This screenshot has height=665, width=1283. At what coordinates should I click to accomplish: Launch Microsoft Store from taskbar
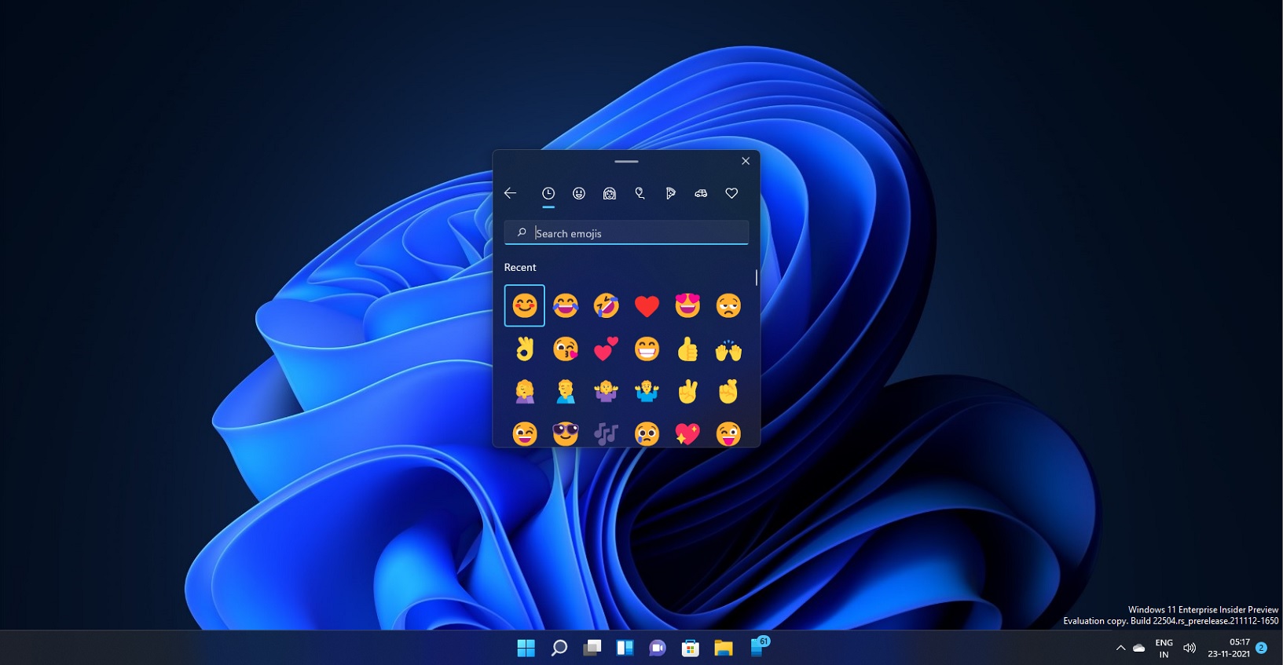point(691,648)
